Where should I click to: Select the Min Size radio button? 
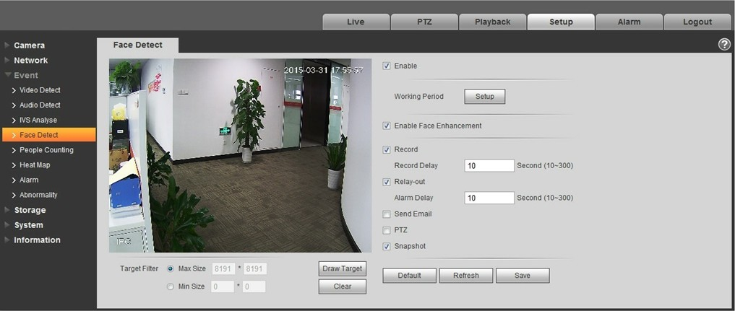click(x=171, y=286)
